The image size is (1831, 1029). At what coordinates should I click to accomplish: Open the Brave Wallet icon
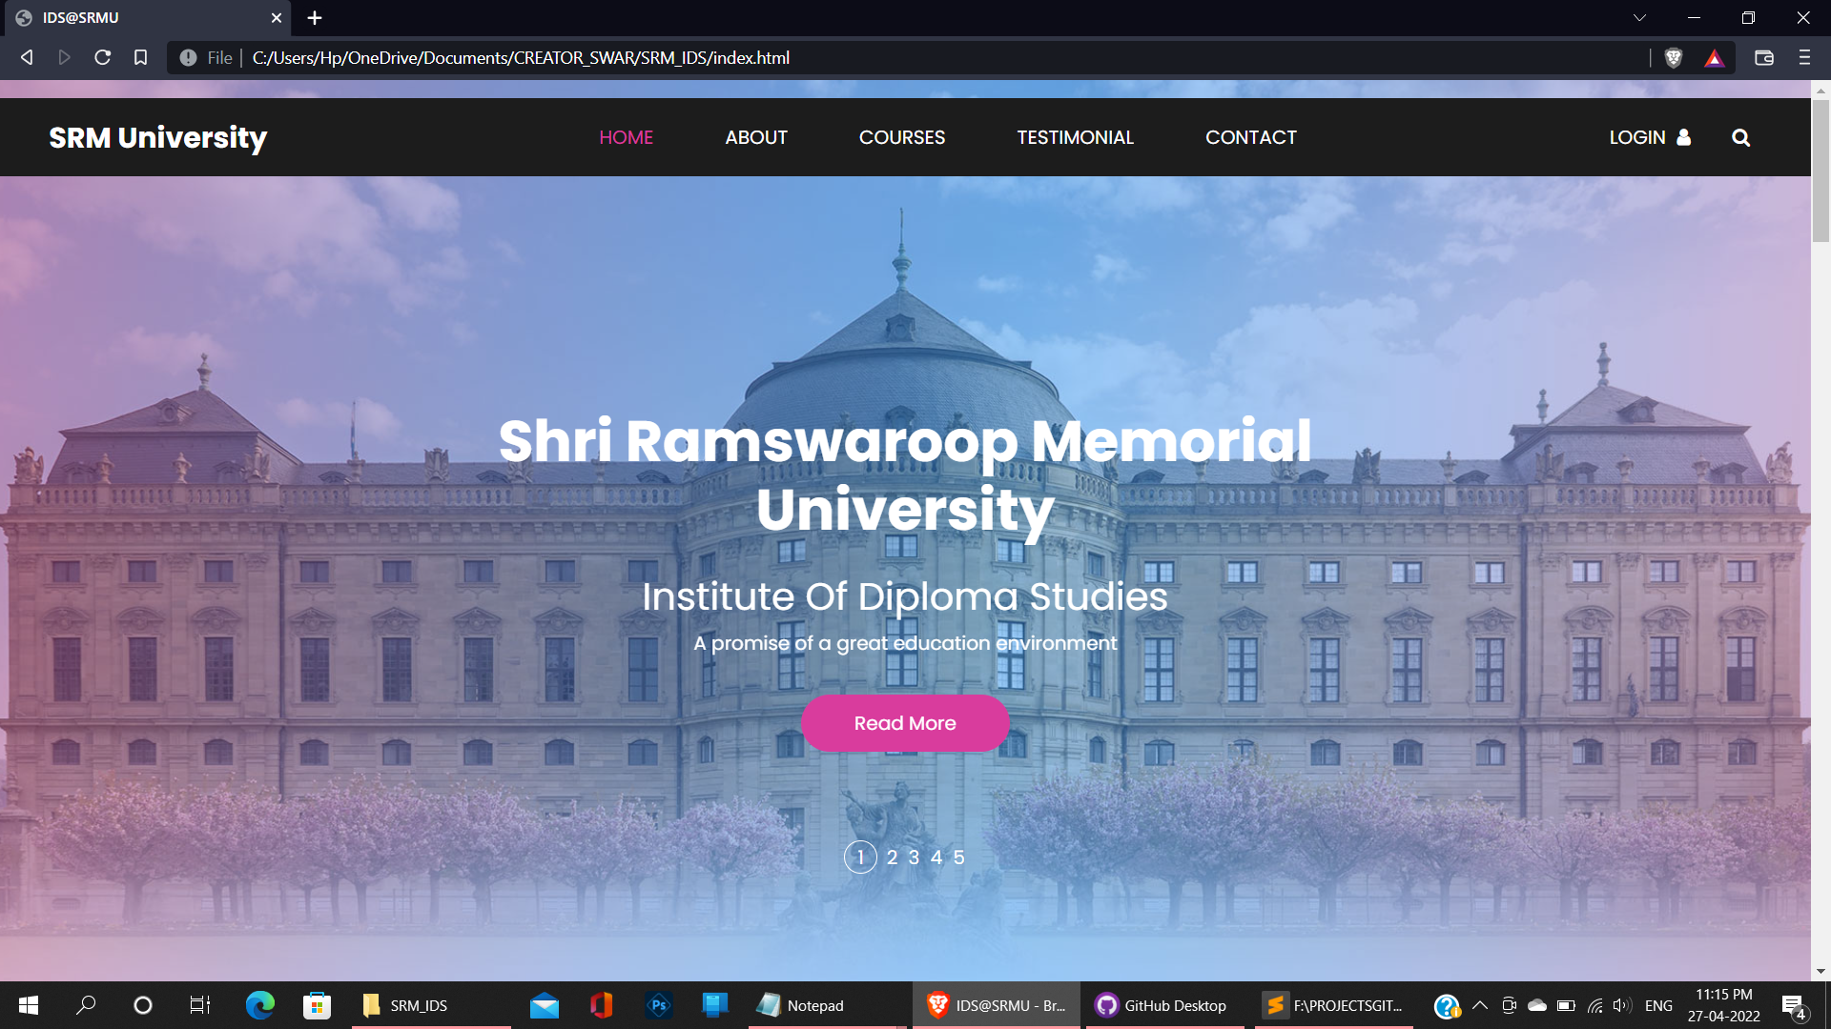click(x=1763, y=57)
